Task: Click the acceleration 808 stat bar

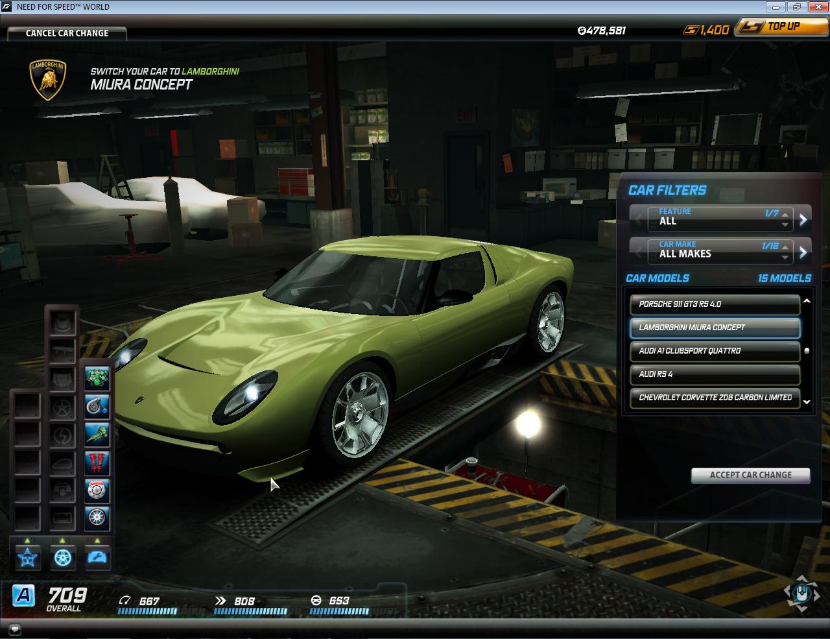Action: pyautogui.click(x=250, y=611)
